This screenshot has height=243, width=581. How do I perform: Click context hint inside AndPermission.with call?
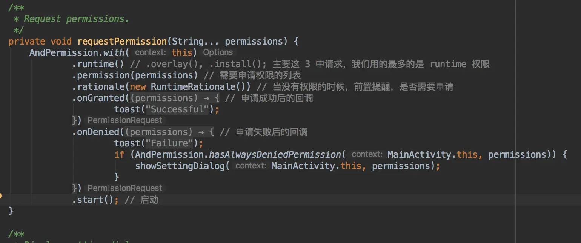[x=150, y=52]
